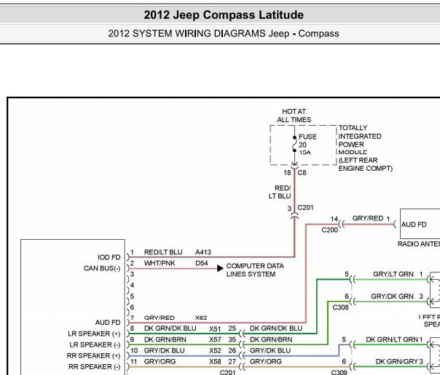Viewport: 440px width, 375px height.
Task: Click the fuse symbol in power module
Action: pyautogui.click(x=294, y=144)
